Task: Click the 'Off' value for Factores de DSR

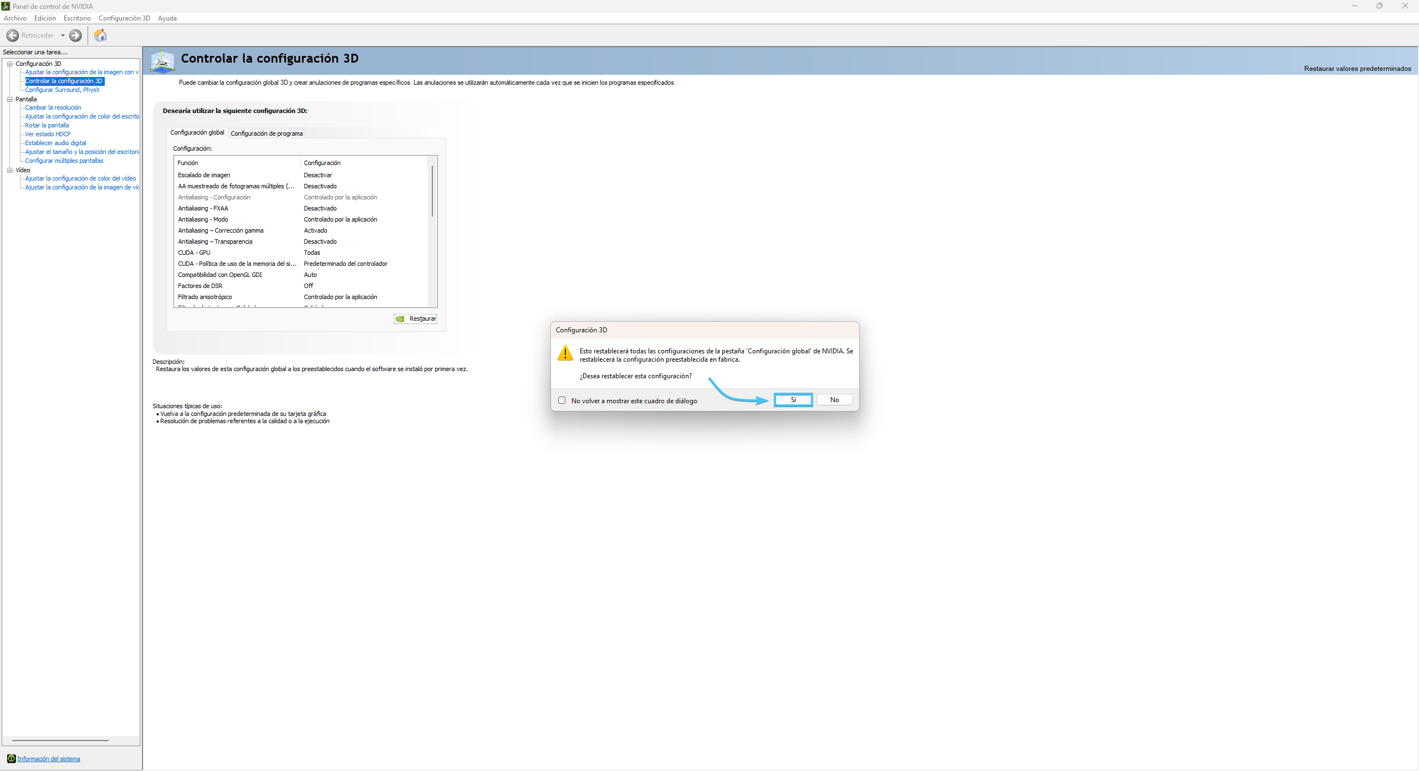Action: [x=308, y=286]
